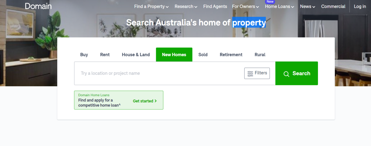Click the Get started arrow chevron

point(156,101)
